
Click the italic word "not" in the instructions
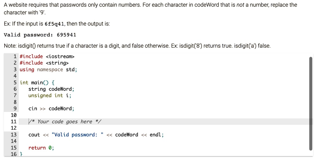point(240,5)
